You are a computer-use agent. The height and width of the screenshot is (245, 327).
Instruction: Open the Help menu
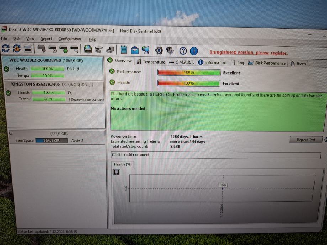click(x=93, y=39)
